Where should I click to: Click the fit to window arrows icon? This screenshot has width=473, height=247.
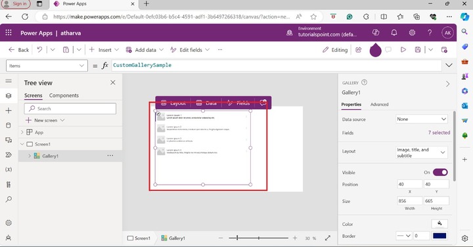click(x=328, y=238)
